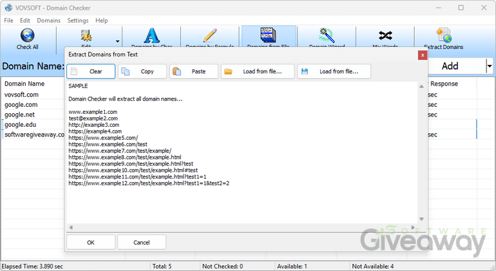Expand the Edit toolbar dropdown arrow
Viewport: 496px width, 271px height.
[117, 40]
